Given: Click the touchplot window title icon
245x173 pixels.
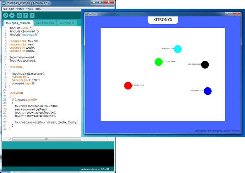Looking at the screenshot, I should [x=86, y=14].
